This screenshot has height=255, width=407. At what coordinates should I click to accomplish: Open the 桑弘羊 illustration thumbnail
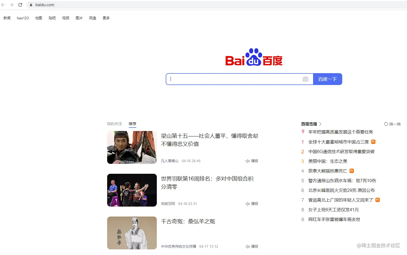coord(132,233)
